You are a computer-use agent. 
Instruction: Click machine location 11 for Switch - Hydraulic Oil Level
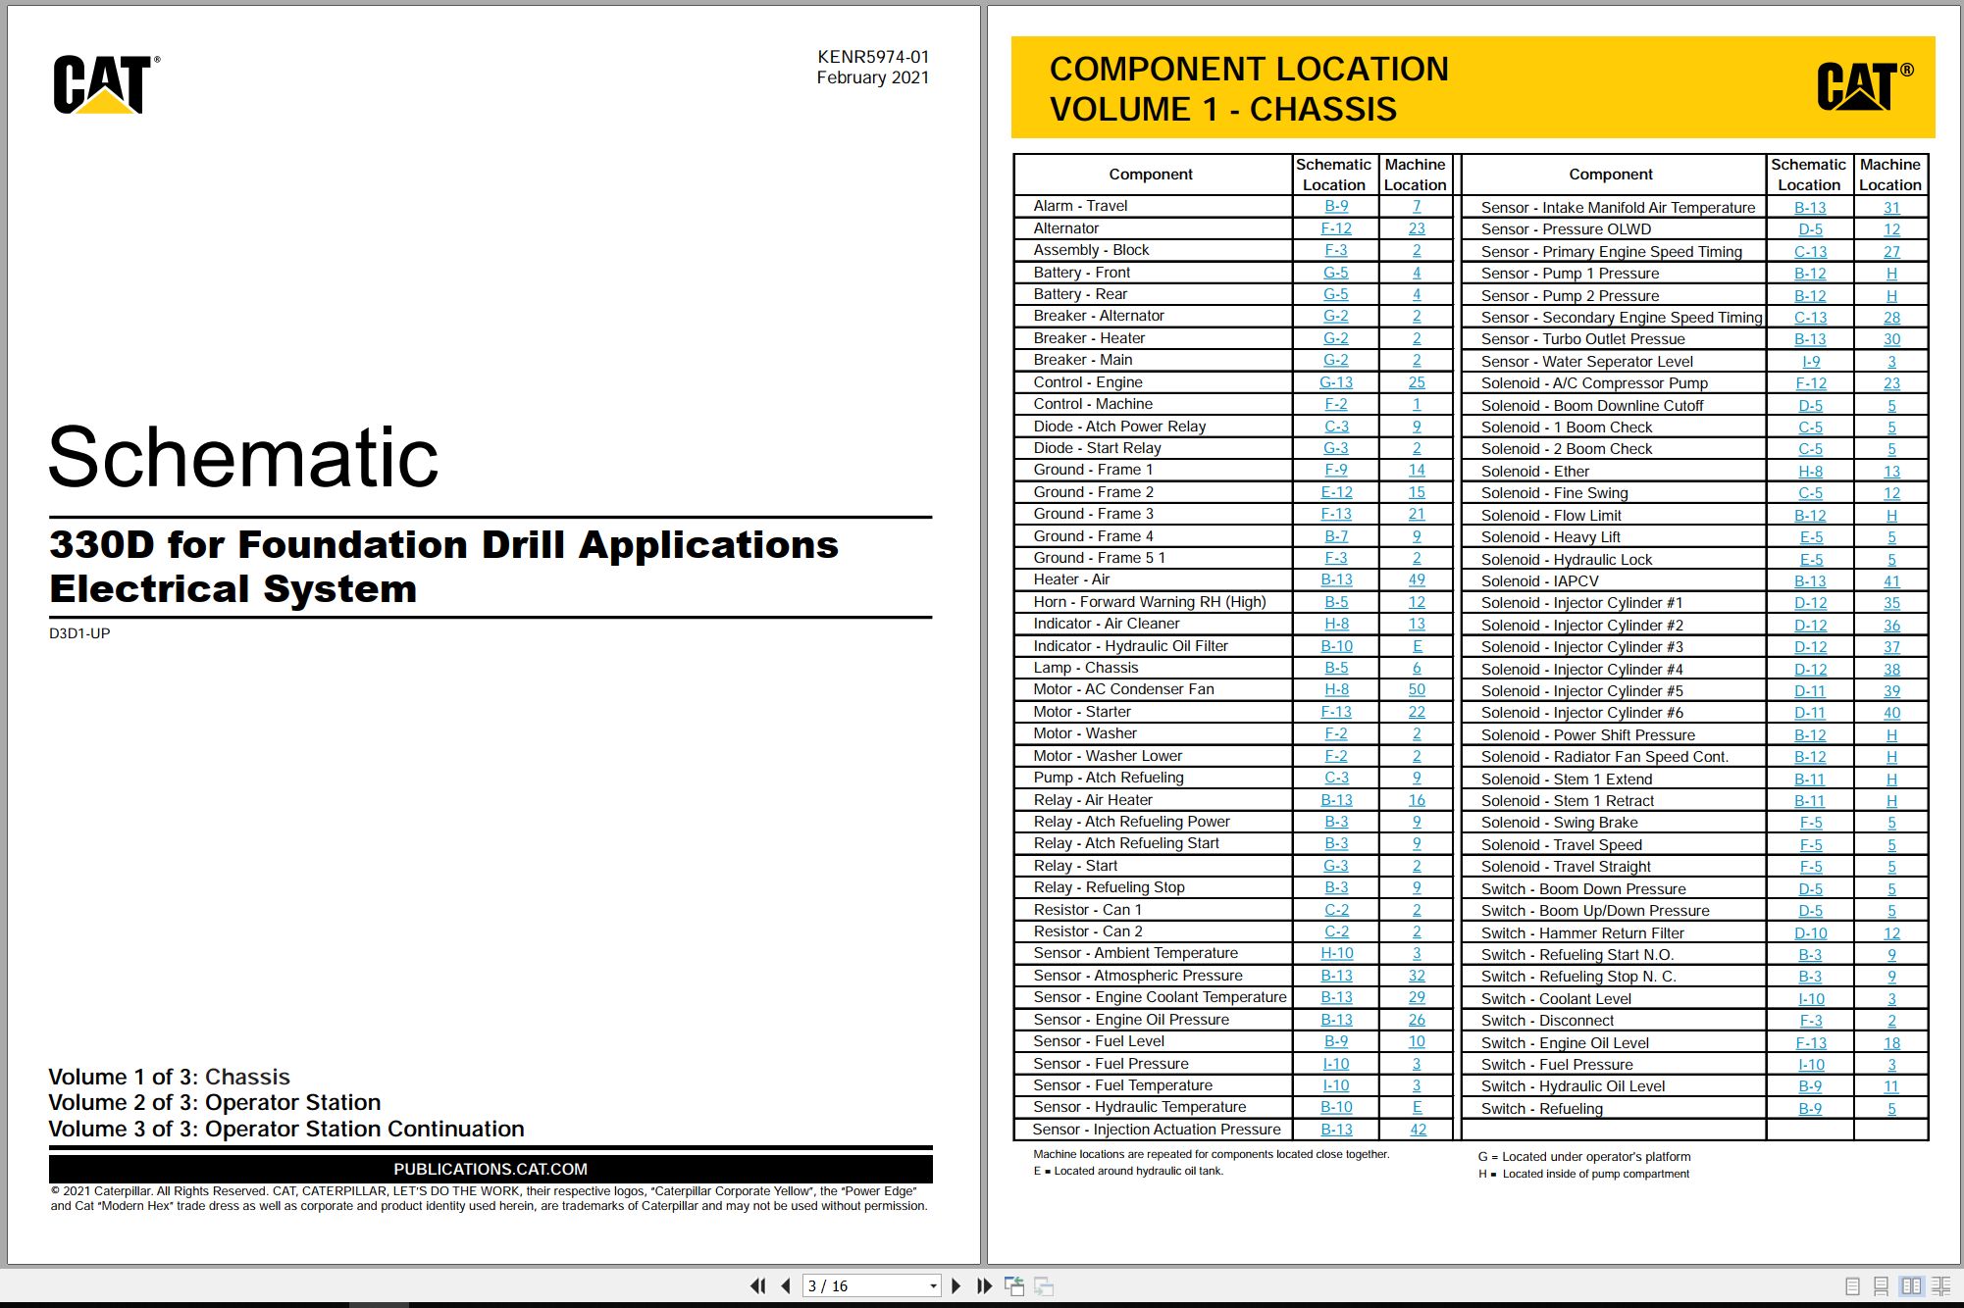[x=1891, y=1086]
